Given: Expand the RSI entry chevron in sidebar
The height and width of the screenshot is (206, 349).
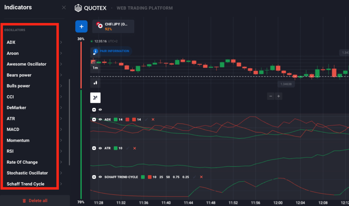Looking at the screenshot, I should tap(61, 151).
